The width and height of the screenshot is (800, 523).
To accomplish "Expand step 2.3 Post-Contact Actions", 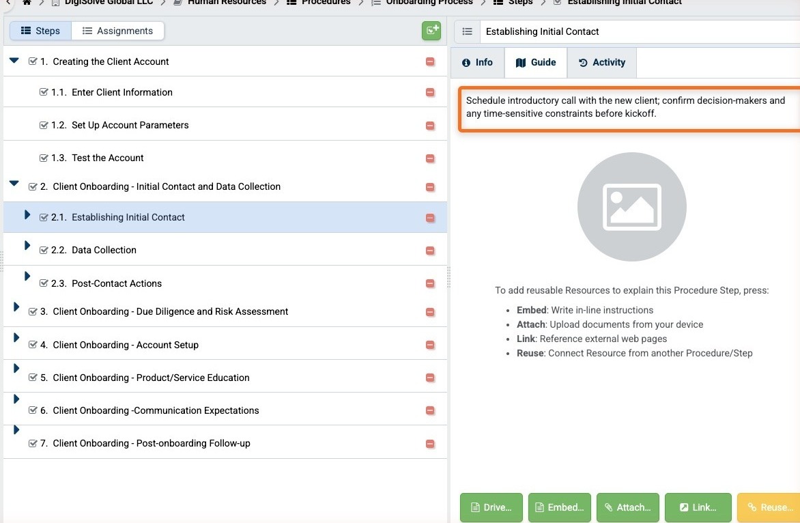I will pyautogui.click(x=27, y=276).
